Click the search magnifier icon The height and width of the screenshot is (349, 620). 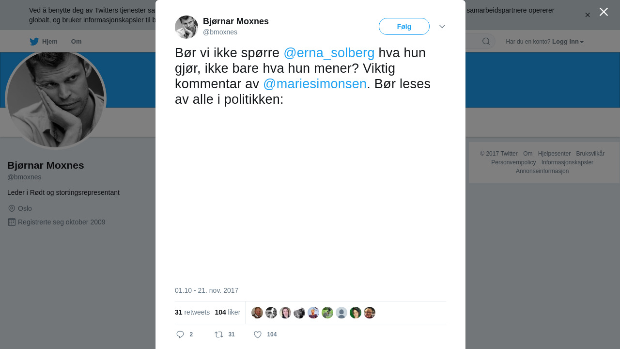[486, 41]
